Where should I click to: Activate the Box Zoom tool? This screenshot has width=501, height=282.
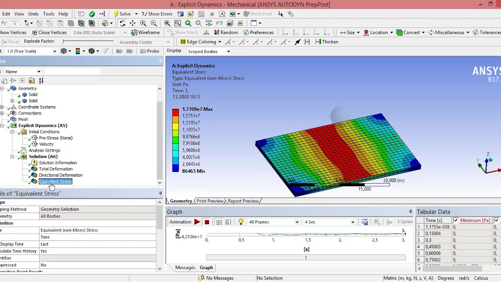(153, 23)
